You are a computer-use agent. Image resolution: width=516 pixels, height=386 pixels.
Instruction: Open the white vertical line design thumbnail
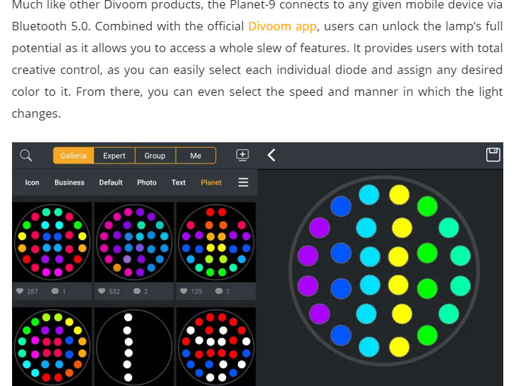click(133, 347)
